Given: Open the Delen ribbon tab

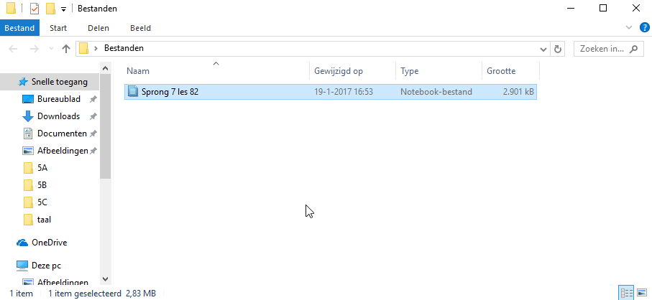Looking at the screenshot, I should (98, 28).
